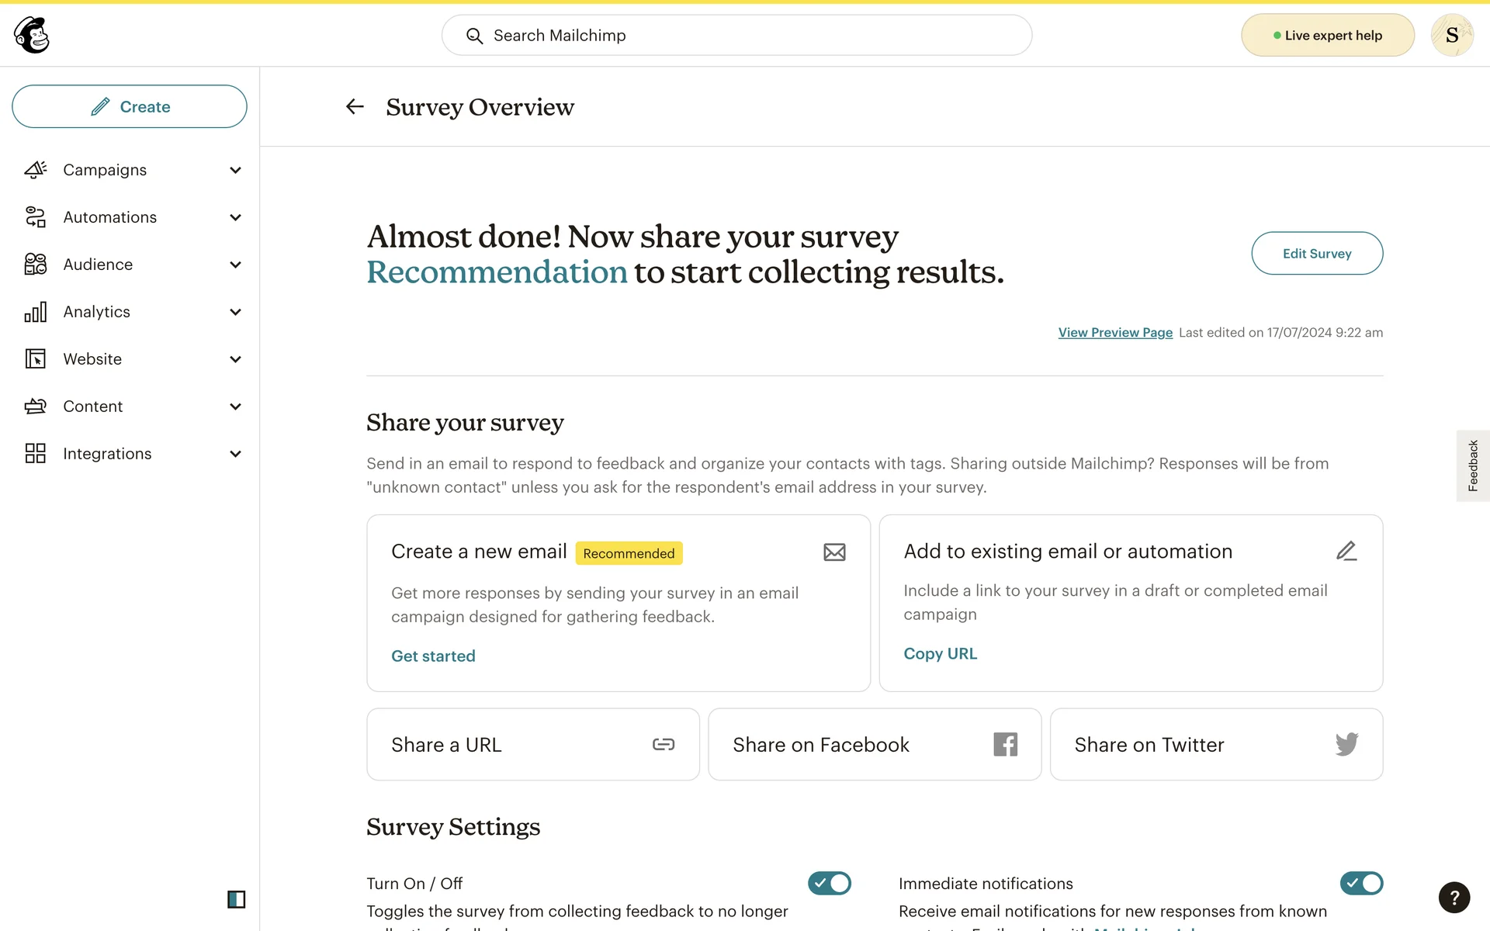Disable the Immediate notifications toggle
The image size is (1490, 931).
(1361, 883)
